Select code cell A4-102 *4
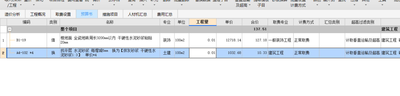400x96 pixels. [27, 53]
